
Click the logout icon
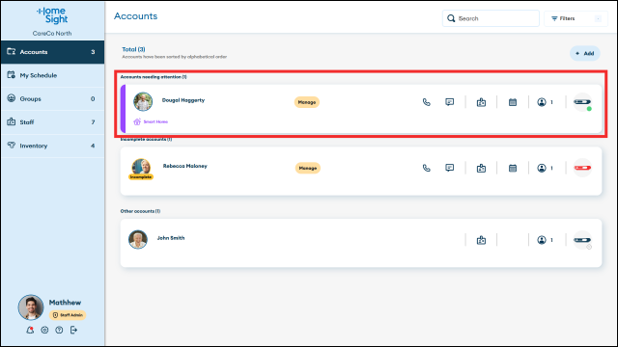pos(73,330)
